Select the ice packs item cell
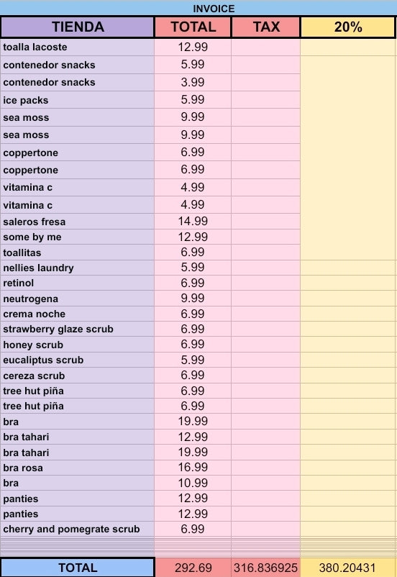This screenshot has width=397, height=577. (x=77, y=100)
